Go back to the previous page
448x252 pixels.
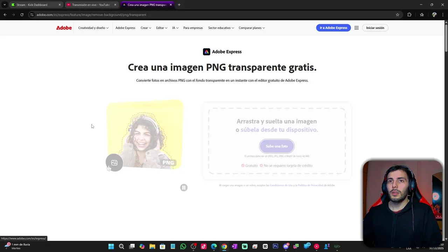click(5, 15)
